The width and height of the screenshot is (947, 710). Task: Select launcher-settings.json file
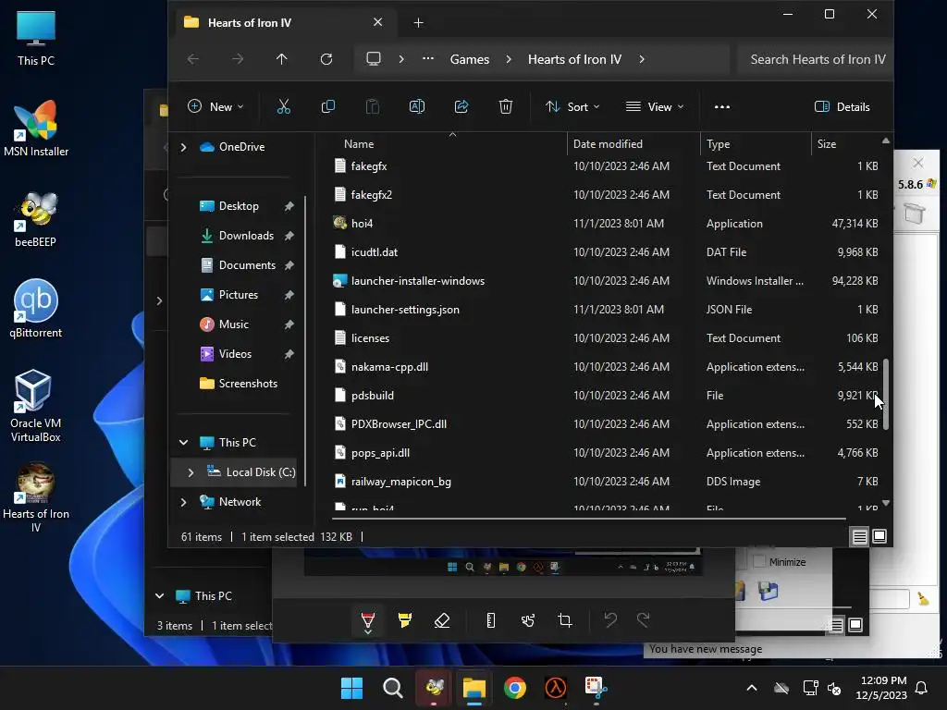pyautogui.click(x=405, y=309)
